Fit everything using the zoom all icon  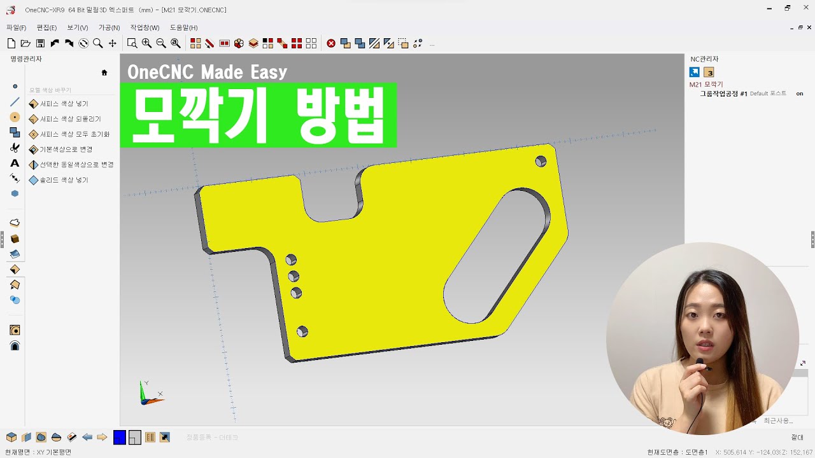pyautogui.click(x=176, y=43)
